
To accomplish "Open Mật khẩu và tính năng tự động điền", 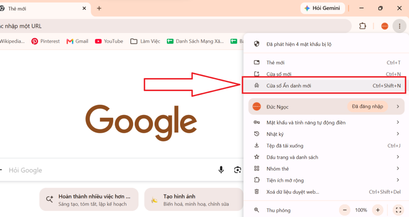I will [x=326, y=122].
